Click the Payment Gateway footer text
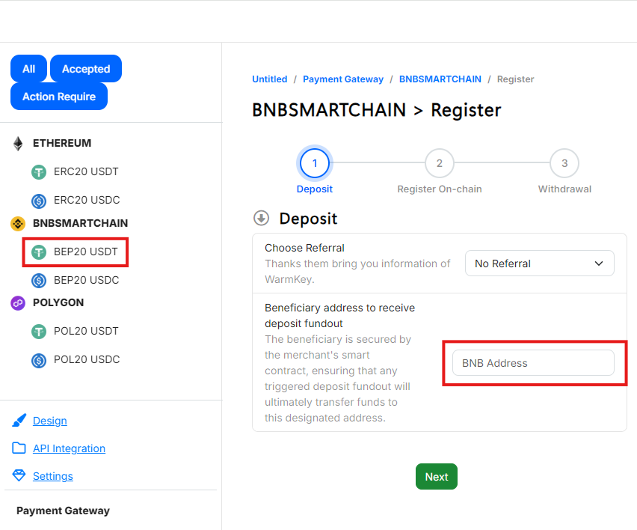 (x=63, y=511)
